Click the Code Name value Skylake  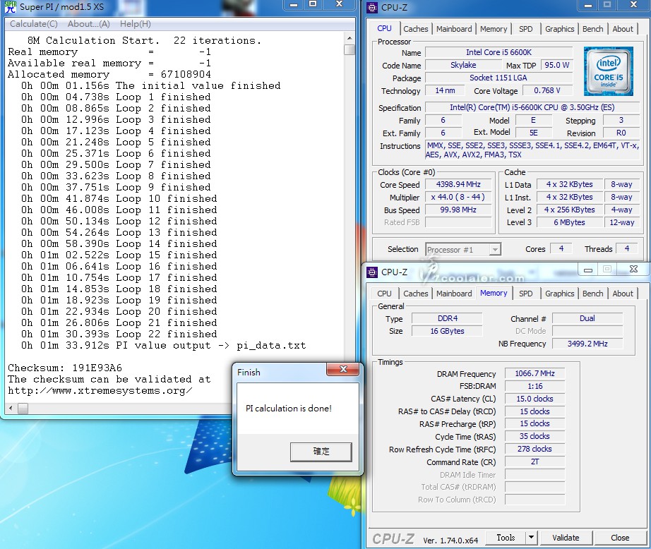[463, 65]
